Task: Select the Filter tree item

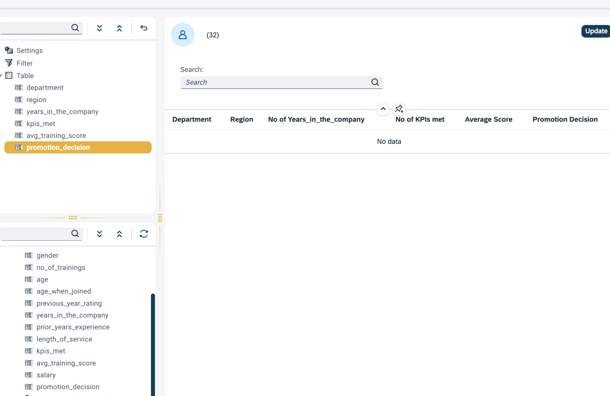Action: (x=24, y=63)
